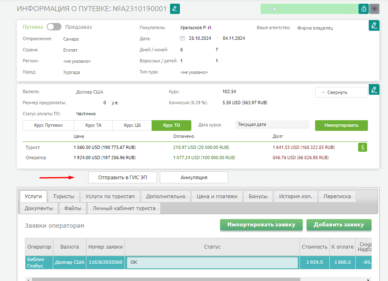Screen dimensions: 388x281
Task: Open the calendar icon beside date 28.10.2024
Action: coord(182,38)
